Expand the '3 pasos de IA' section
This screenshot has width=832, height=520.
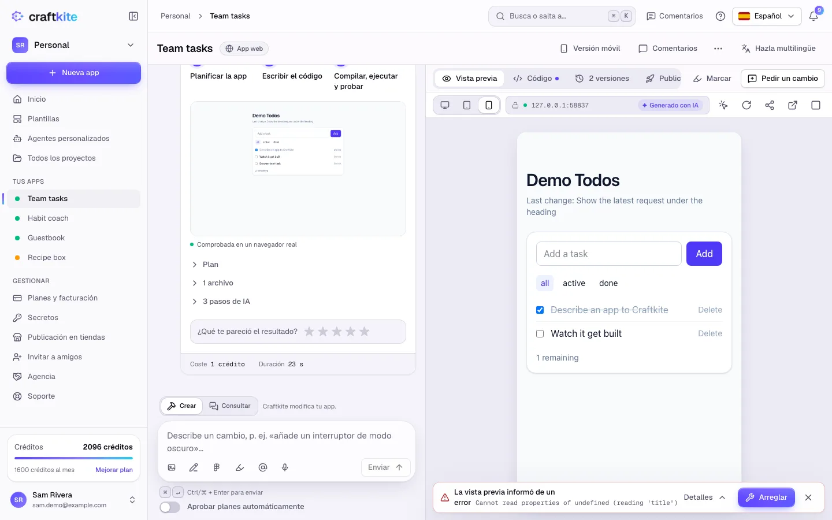(x=221, y=302)
